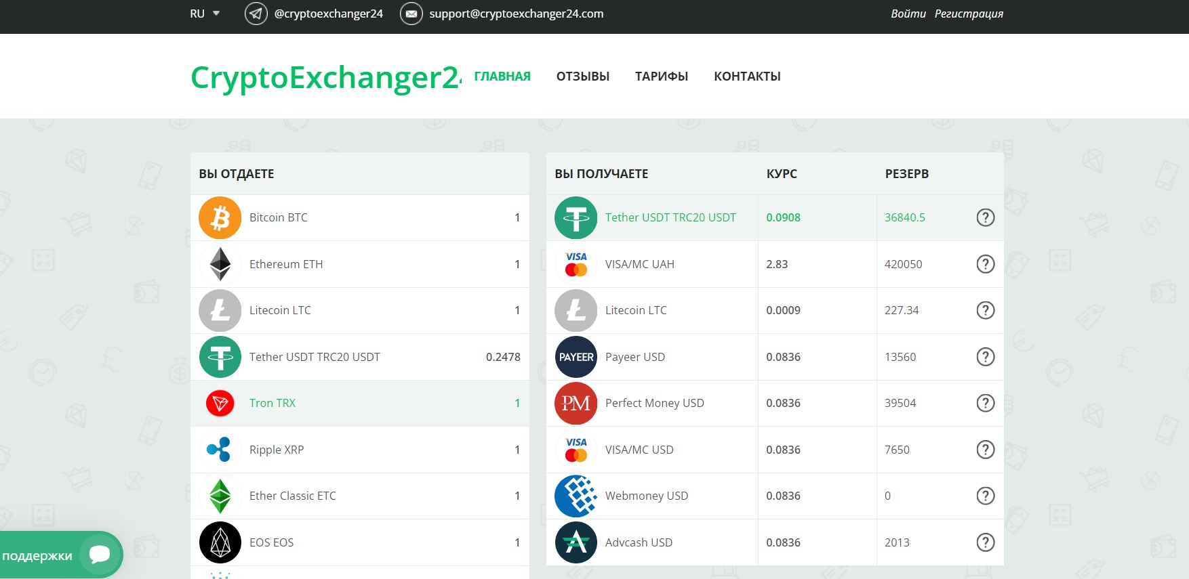Click the Tether icon in receive list

click(x=576, y=218)
